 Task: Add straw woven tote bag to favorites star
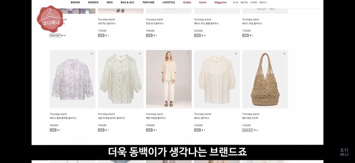[284, 54]
